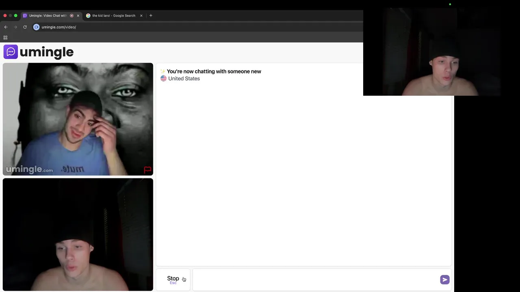Screen dimensions: 520x292
Task: Click the Umingle logo icon
Action: point(11,52)
